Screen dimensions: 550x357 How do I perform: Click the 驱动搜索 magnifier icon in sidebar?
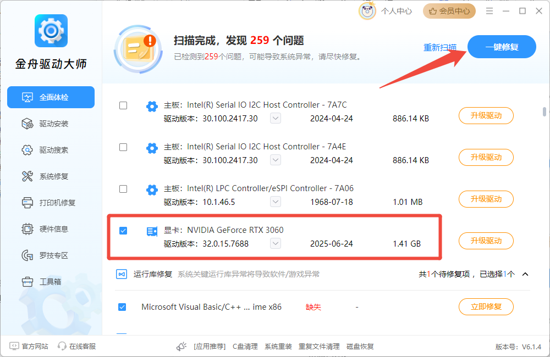(x=28, y=150)
